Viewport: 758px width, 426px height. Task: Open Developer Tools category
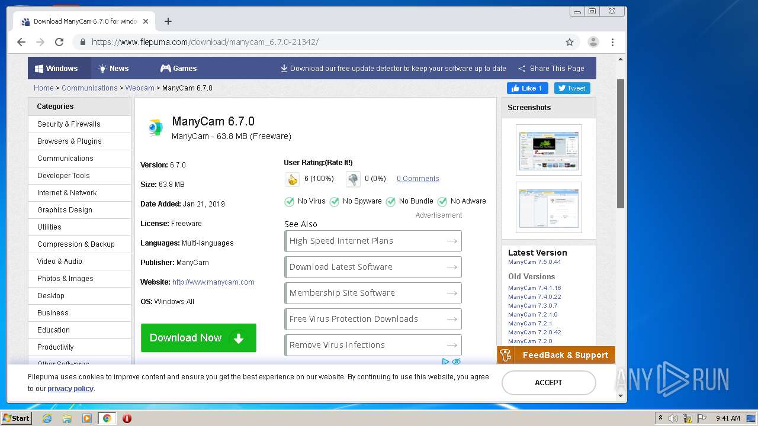pos(79,176)
